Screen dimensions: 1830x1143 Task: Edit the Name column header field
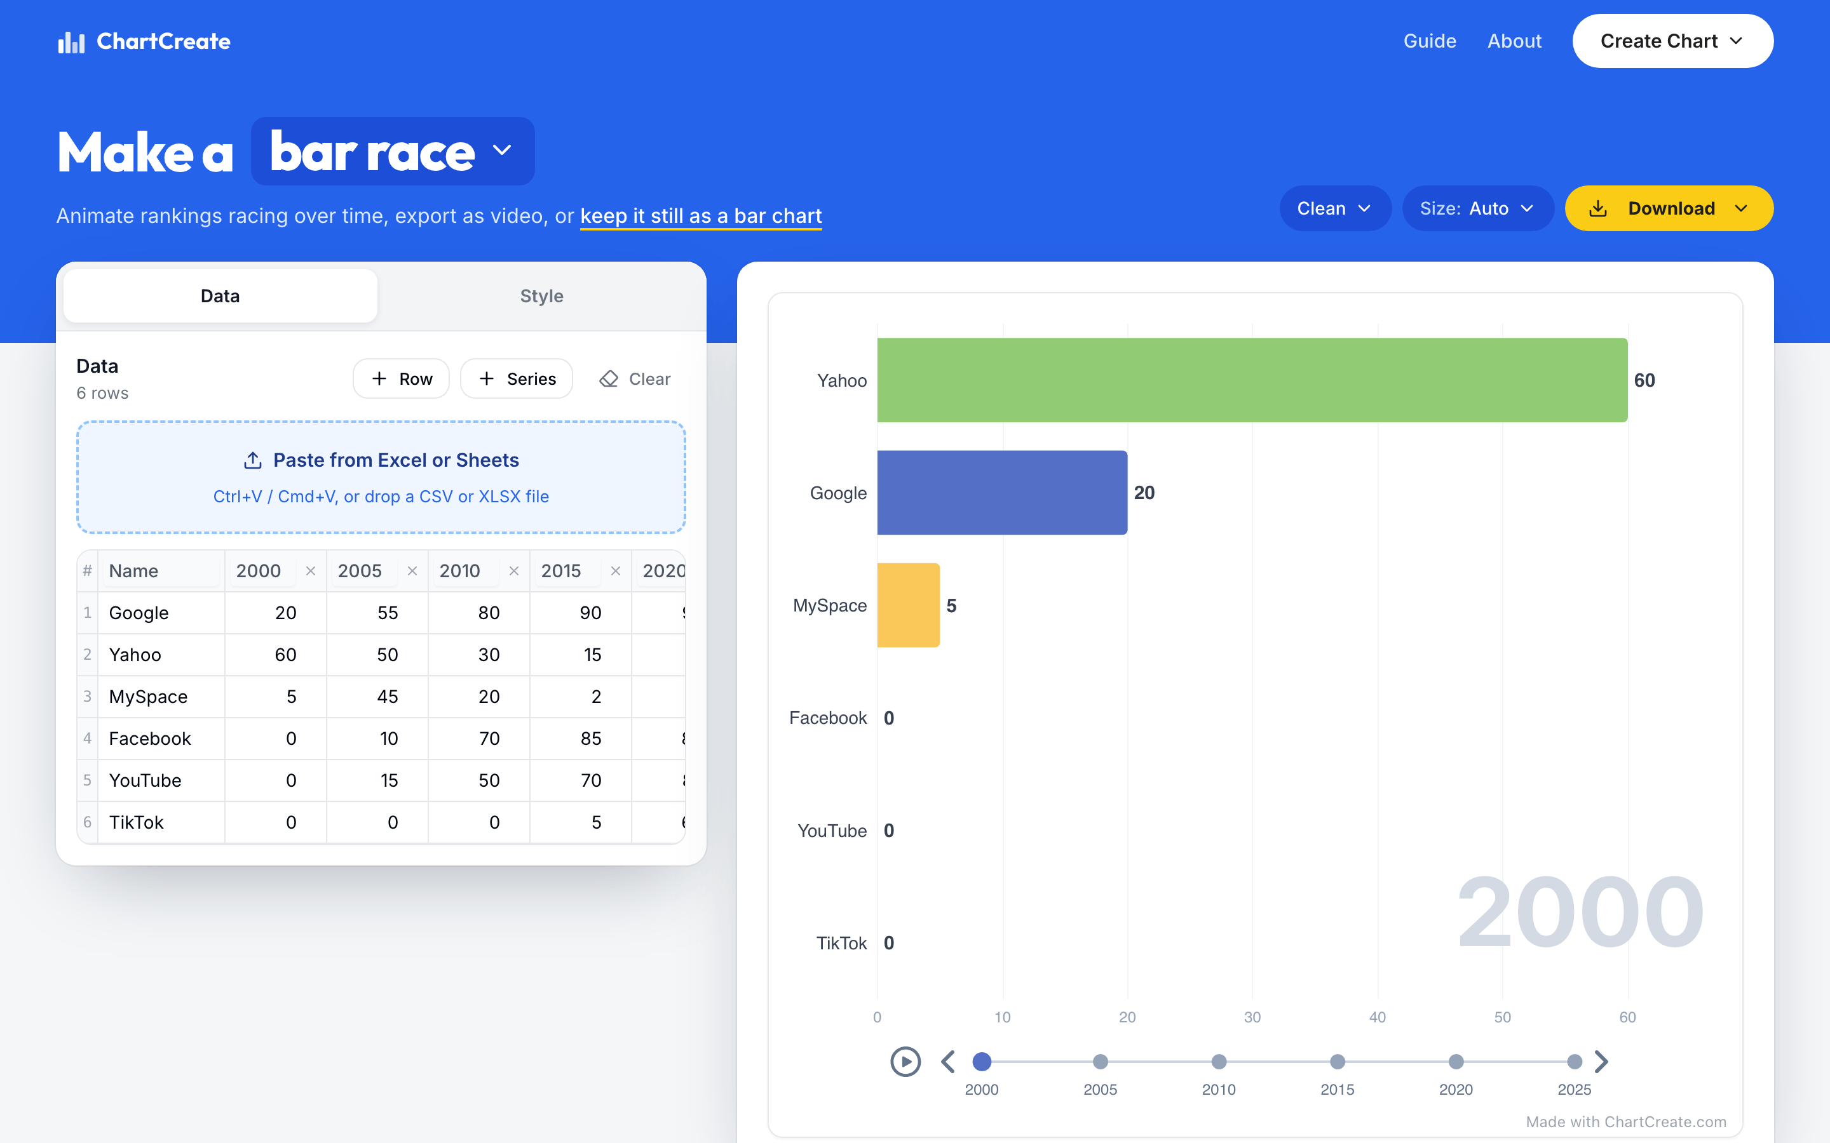pyautogui.click(x=161, y=571)
